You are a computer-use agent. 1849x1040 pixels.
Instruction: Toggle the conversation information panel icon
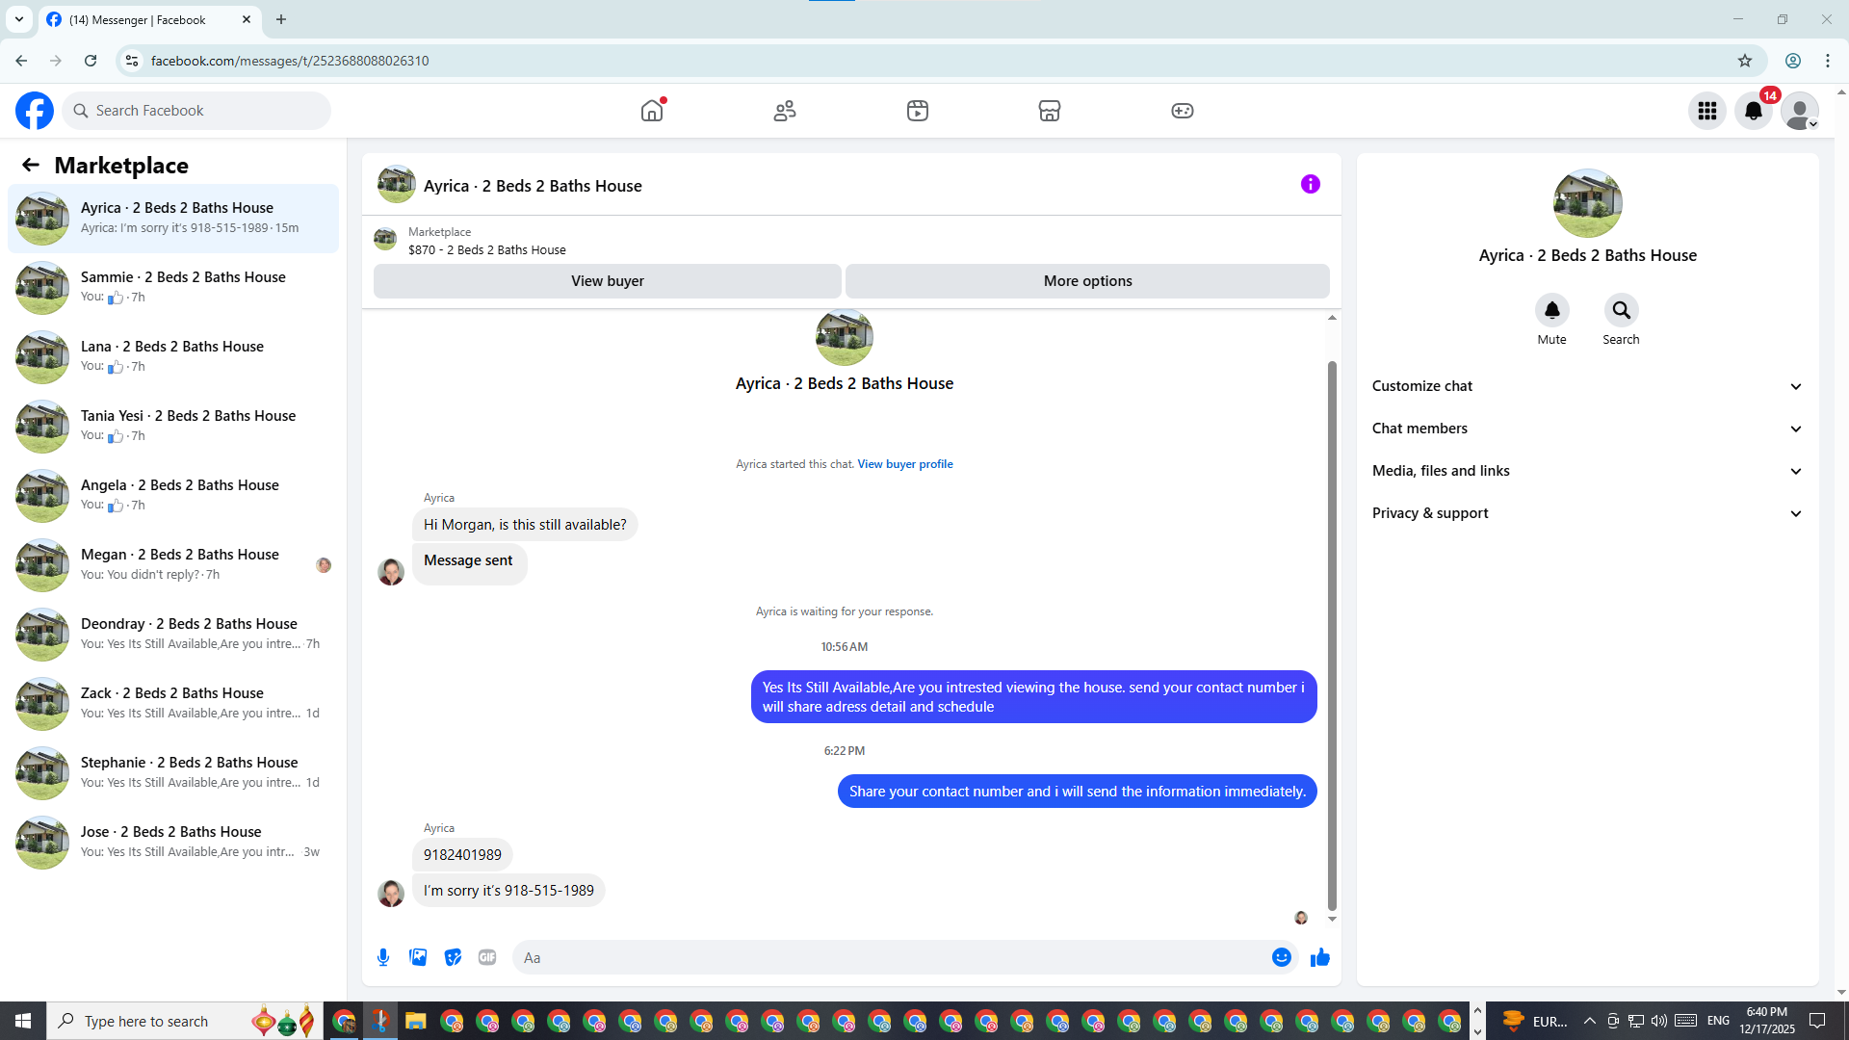tap(1310, 184)
